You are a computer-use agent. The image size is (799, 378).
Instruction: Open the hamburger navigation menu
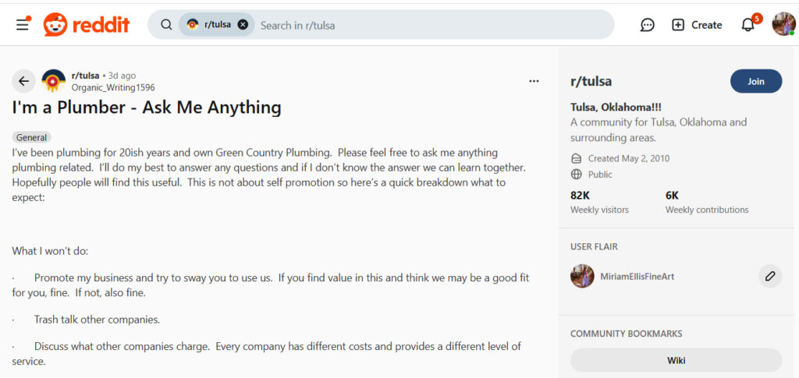23,24
